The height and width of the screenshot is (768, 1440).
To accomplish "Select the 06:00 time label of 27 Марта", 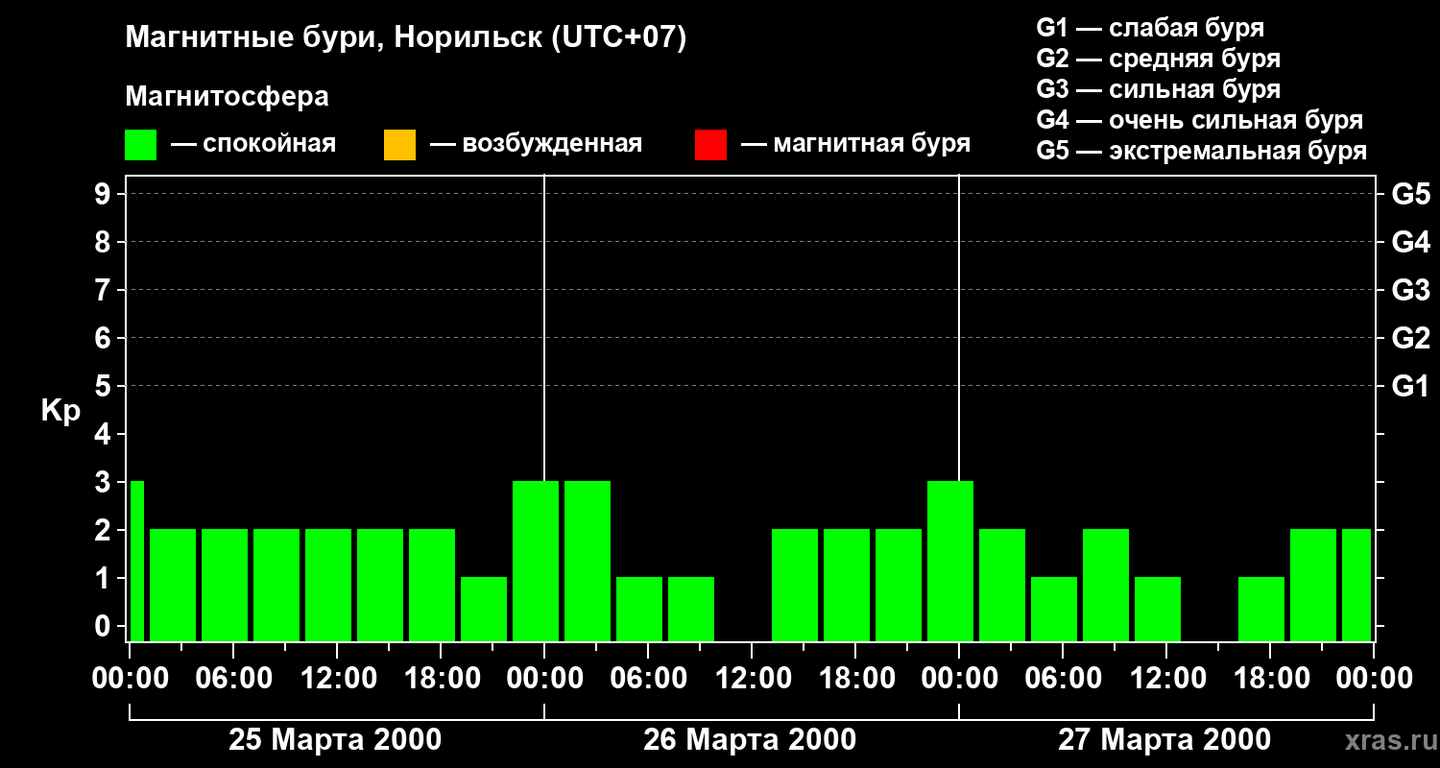I will (x=1063, y=679).
